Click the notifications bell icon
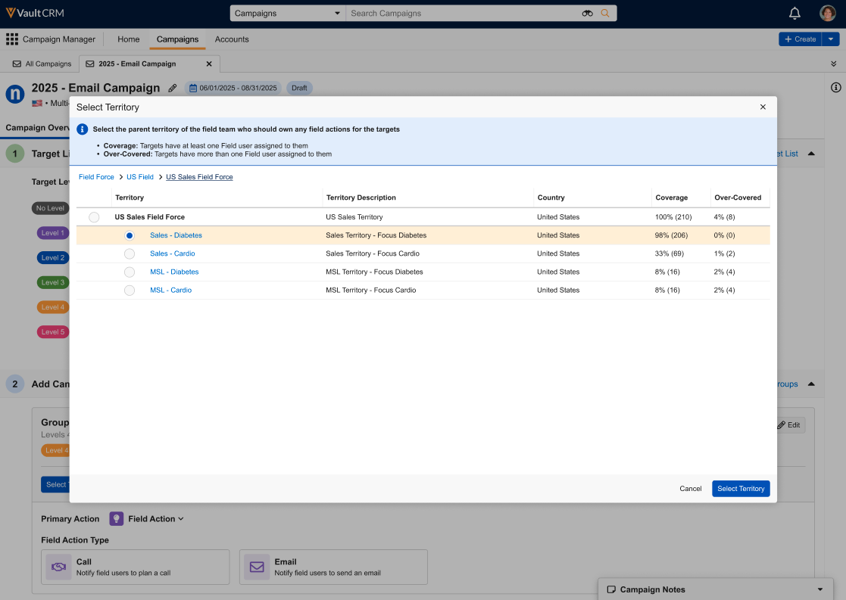The height and width of the screenshot is (600, 846). pos(794,14)
